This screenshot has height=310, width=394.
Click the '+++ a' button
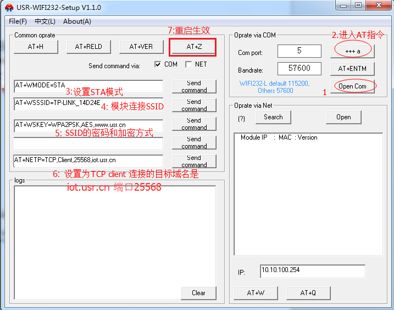(x=352, y=50)
